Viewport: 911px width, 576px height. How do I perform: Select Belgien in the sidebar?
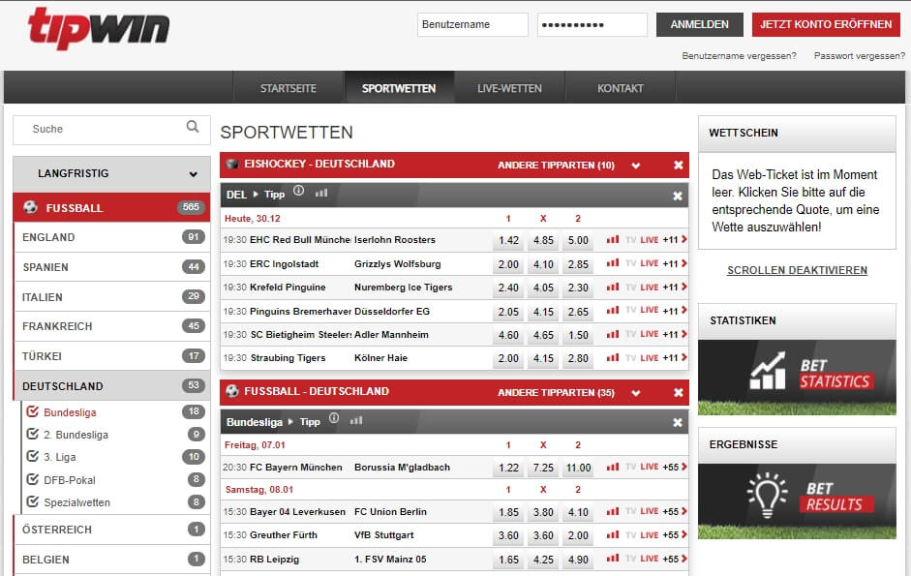pos(111,560)
